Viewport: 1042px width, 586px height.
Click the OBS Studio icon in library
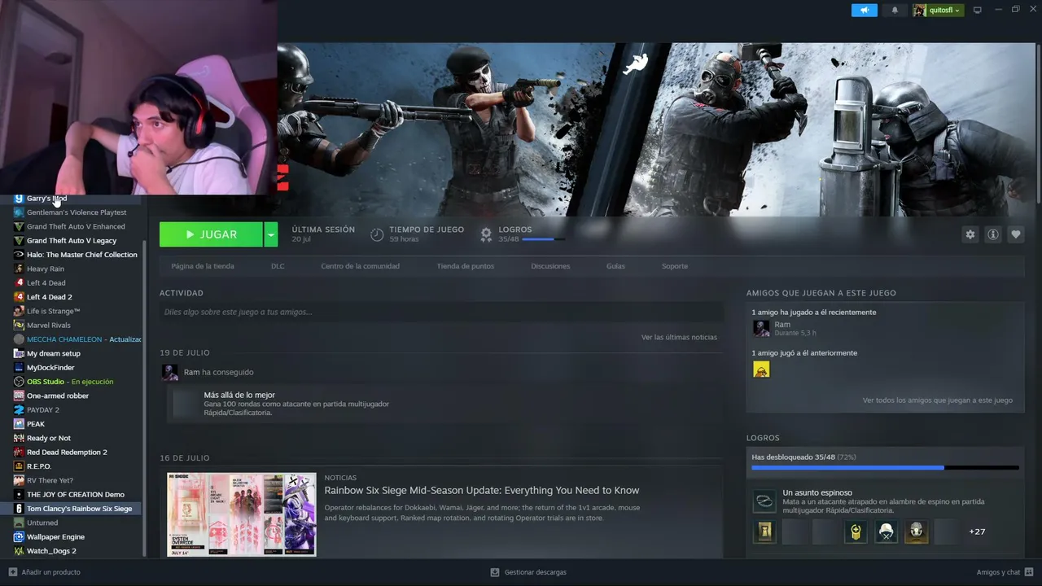19,382
